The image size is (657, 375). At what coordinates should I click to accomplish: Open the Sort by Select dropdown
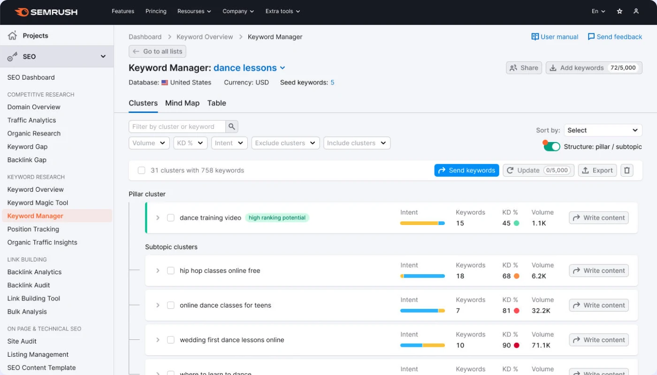point(603,130)
